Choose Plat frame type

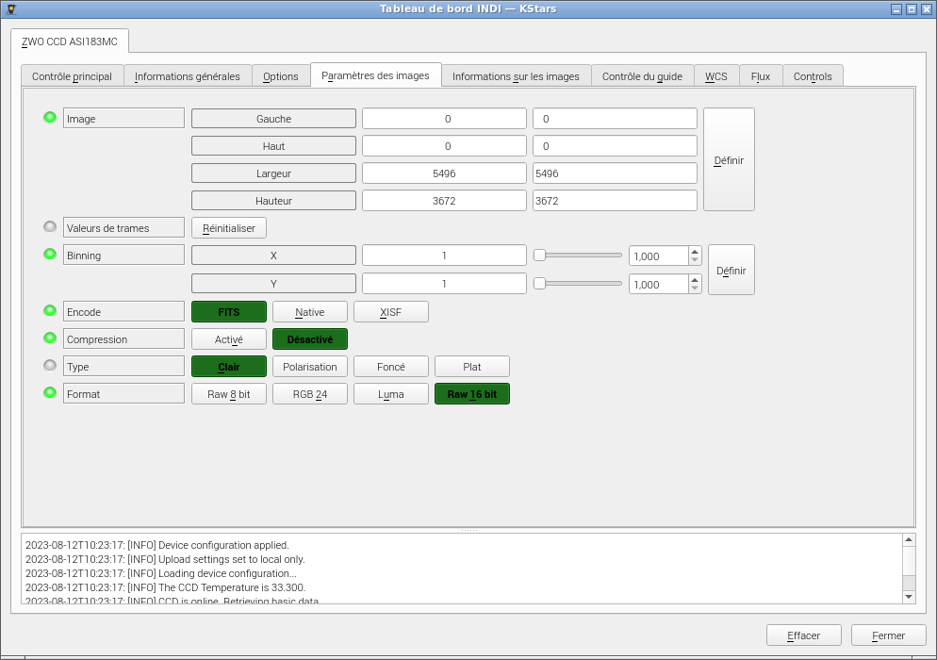tap(472, 367)
